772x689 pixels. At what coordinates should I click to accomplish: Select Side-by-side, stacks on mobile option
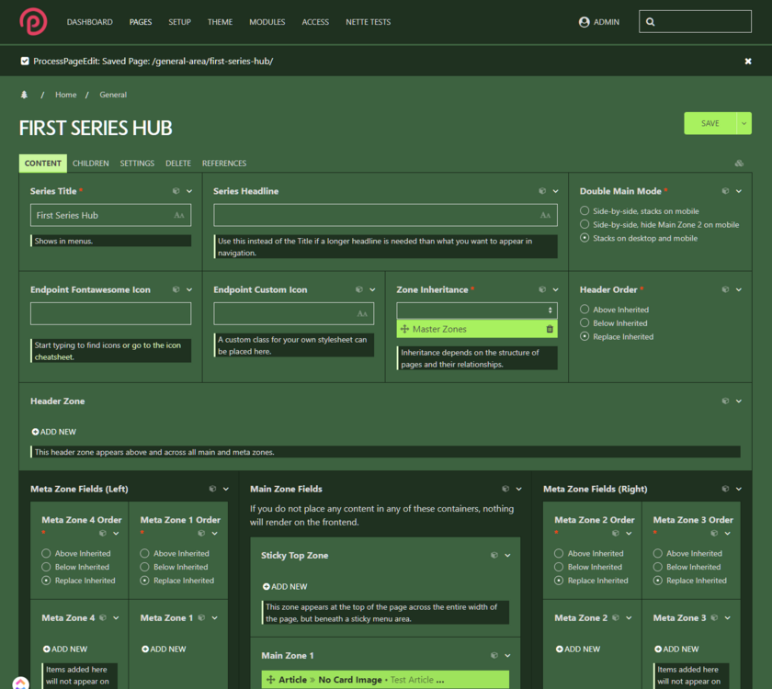click(x=585, y=211)
